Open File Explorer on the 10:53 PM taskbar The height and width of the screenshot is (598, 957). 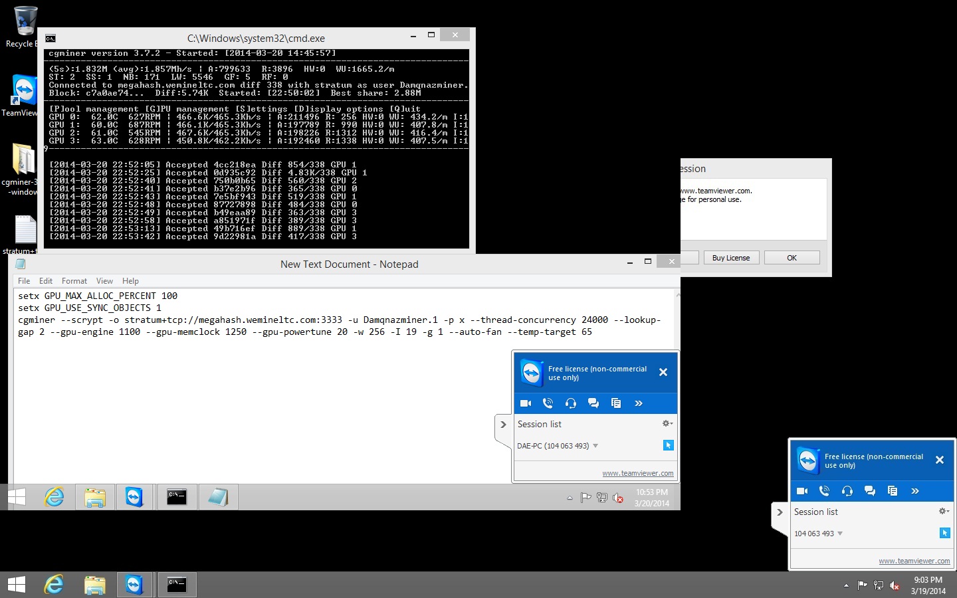coord(95,497)
